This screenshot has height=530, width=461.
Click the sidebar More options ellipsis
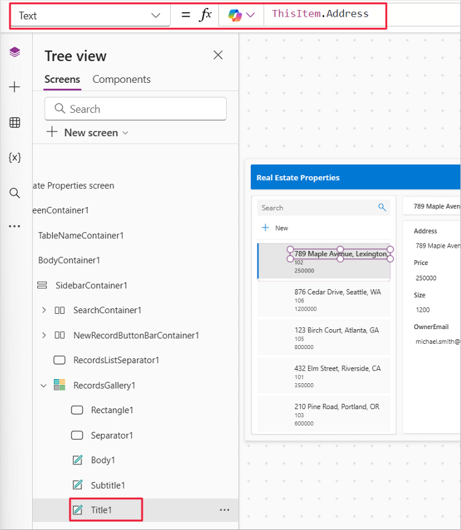click(x=15, y=226)
